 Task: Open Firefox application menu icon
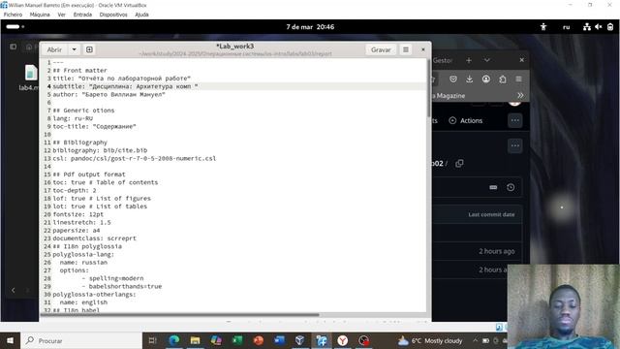click(x=518, y=79)
